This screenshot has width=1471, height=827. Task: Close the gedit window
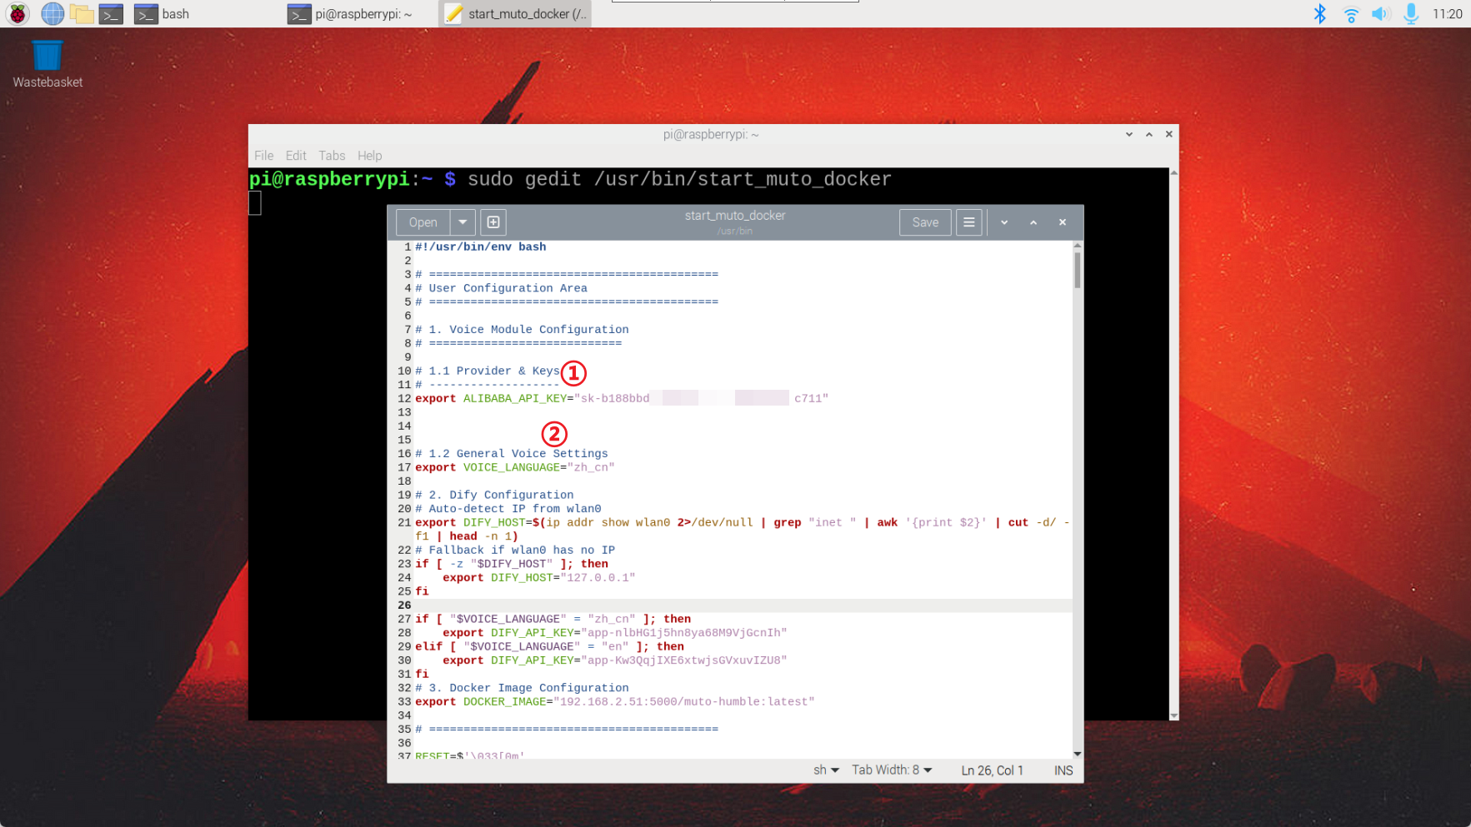(x=1063, y=222)
